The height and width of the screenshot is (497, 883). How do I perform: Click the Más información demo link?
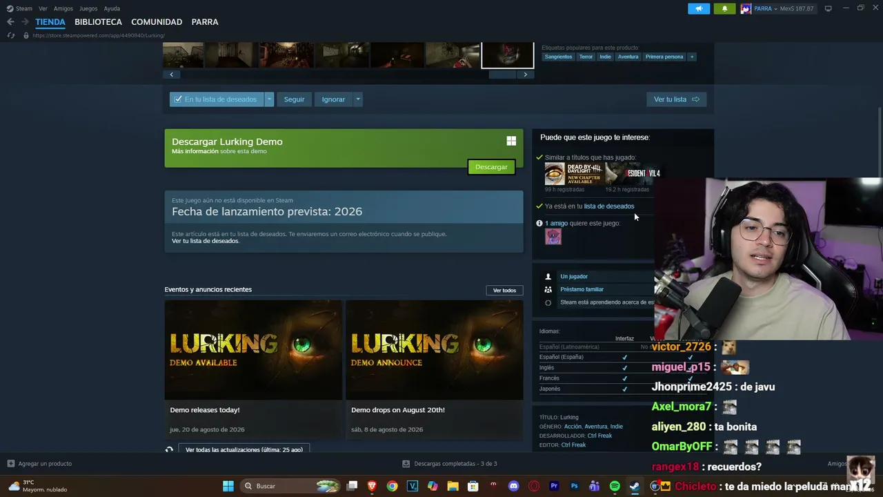195,151
